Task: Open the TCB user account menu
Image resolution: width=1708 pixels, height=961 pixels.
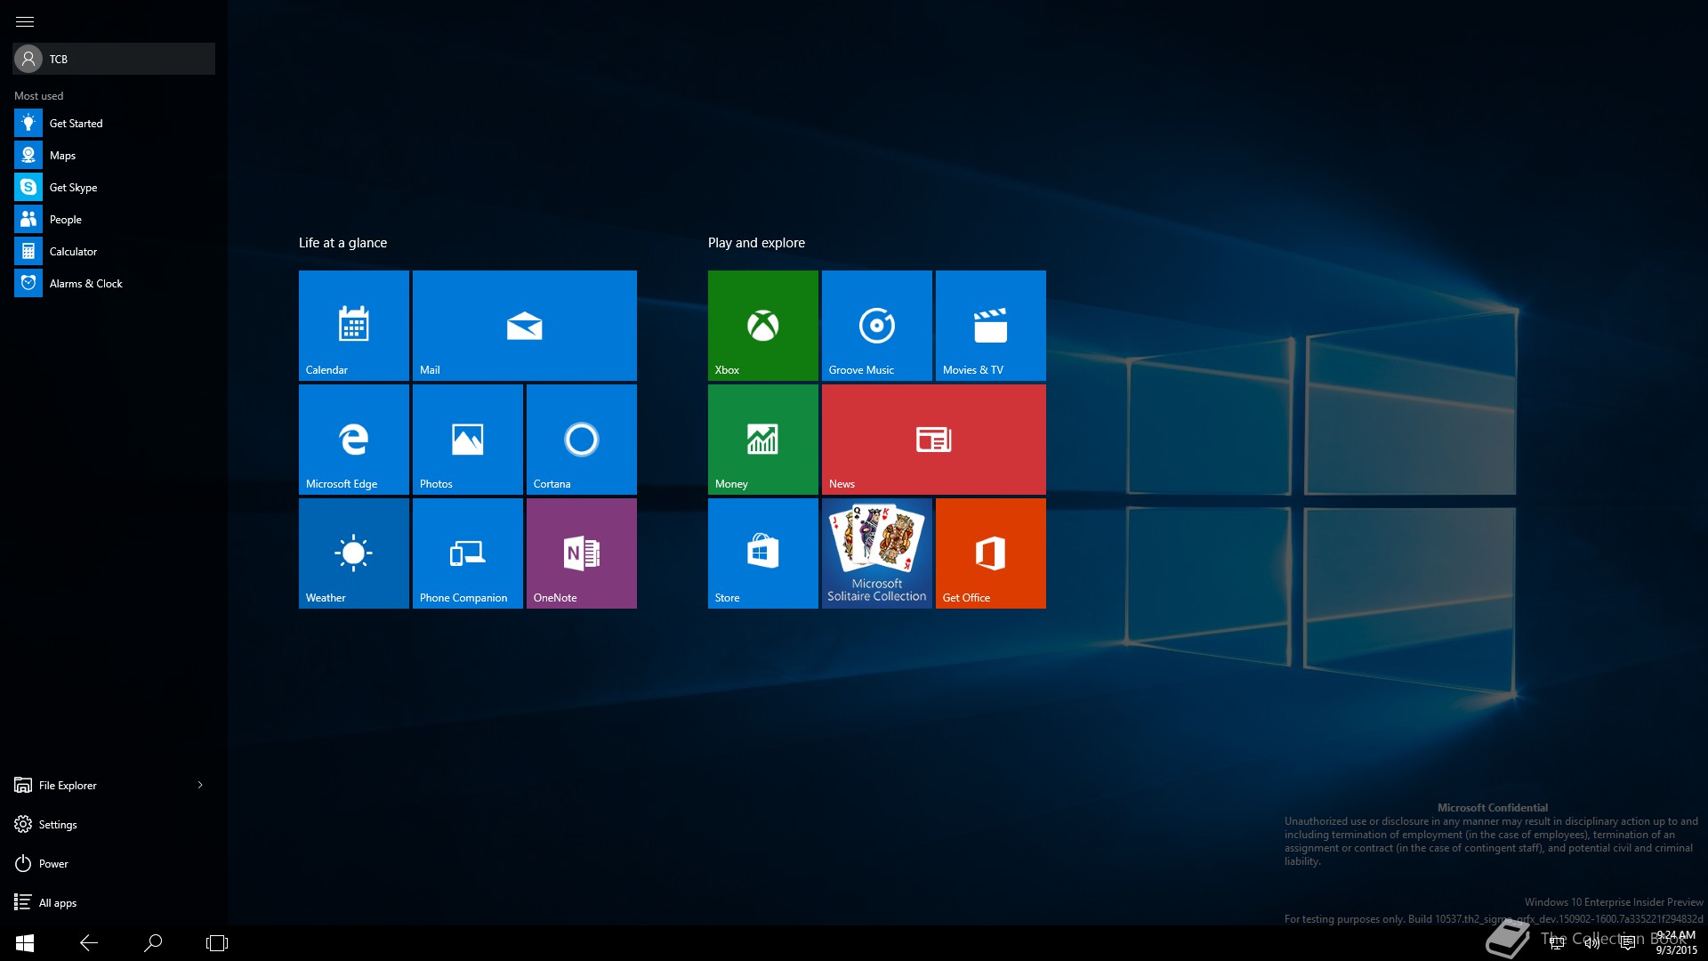Action: [x=114, y=59]
